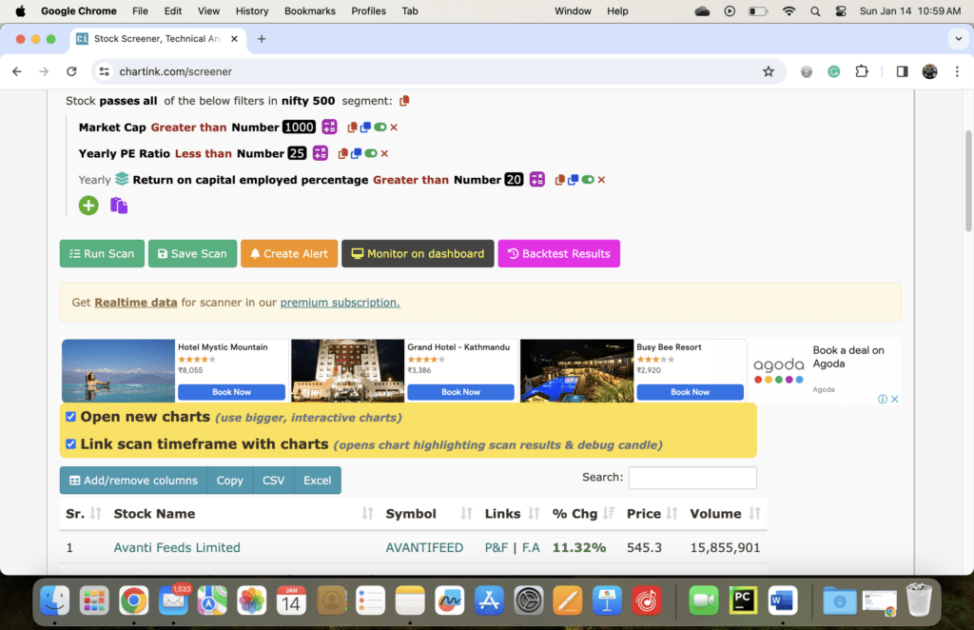Delete the Return on capital employed filter
Viewport: 974px width, 630px height.
[601, 180]
